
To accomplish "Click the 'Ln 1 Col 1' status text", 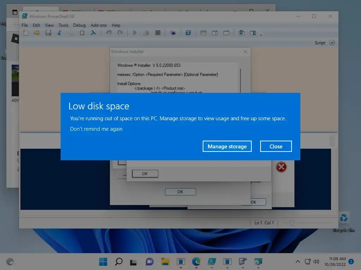I will coord(264,223).
